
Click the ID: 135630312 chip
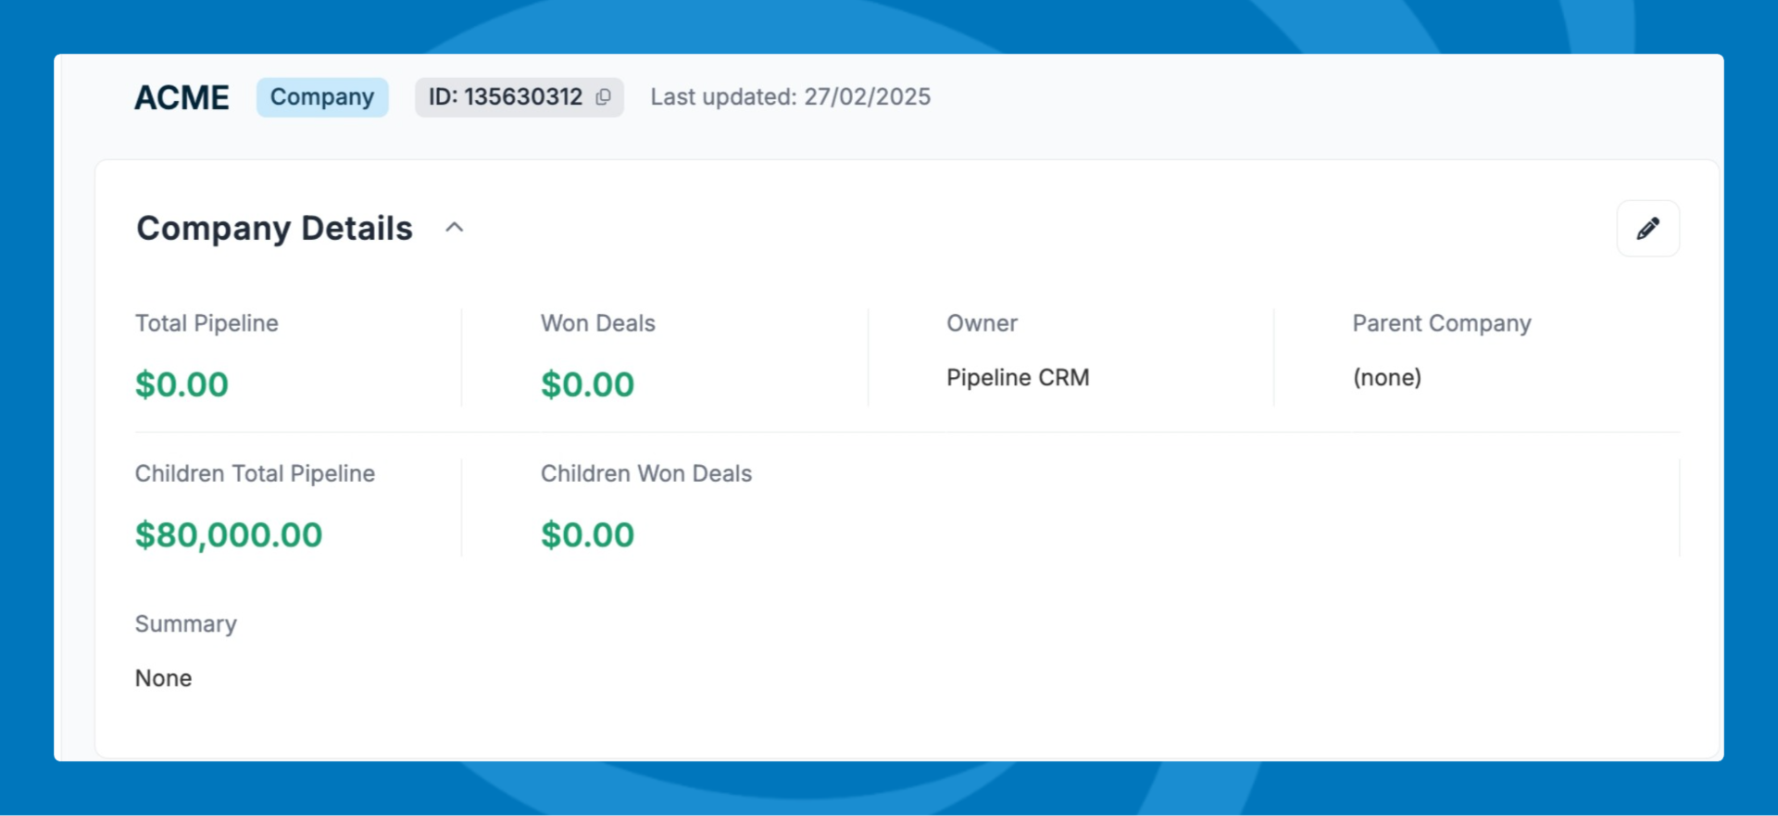519,97
